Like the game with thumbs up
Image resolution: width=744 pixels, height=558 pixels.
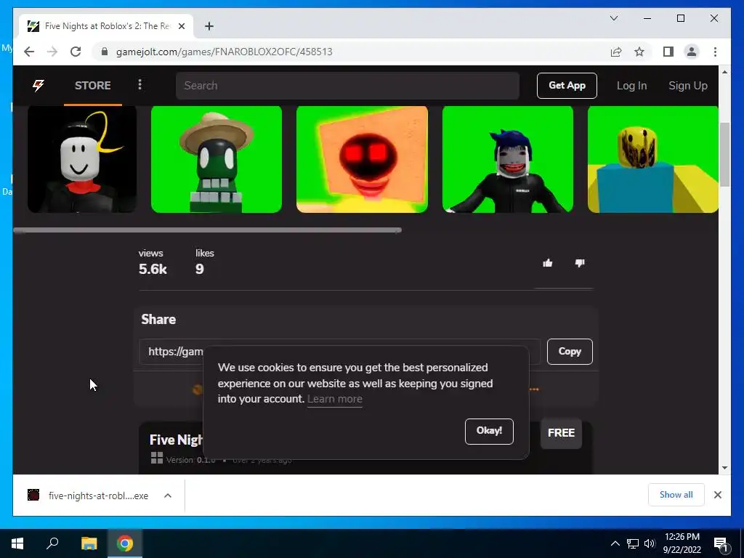click(548, 263)
